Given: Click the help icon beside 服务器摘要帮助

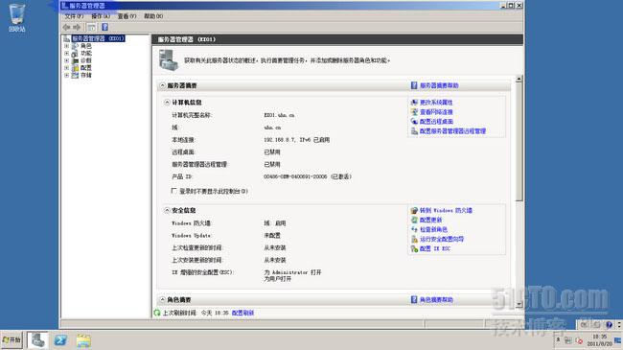Looking at the screenshot, I should point(414,85).
